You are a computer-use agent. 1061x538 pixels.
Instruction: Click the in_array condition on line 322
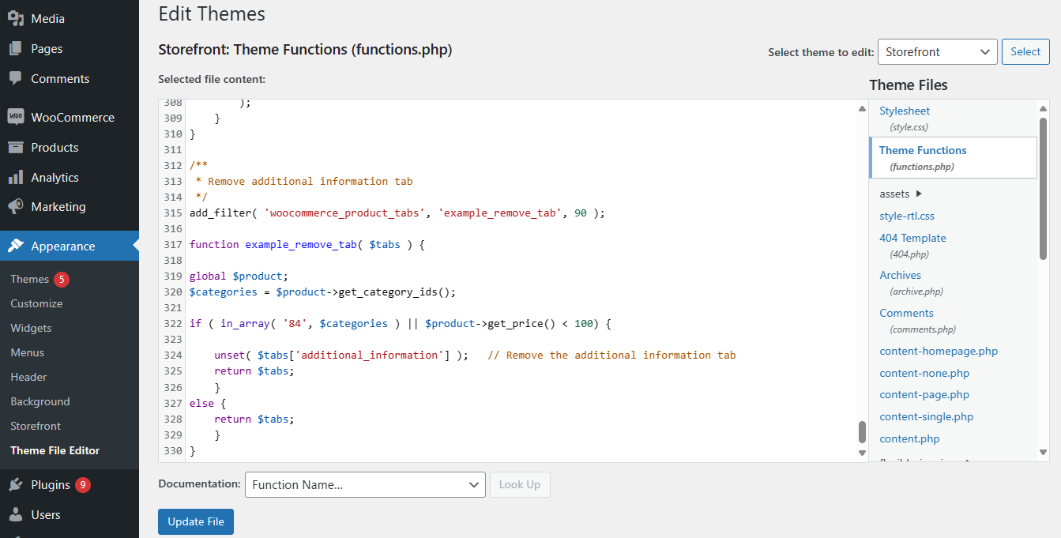coord(401,323)
